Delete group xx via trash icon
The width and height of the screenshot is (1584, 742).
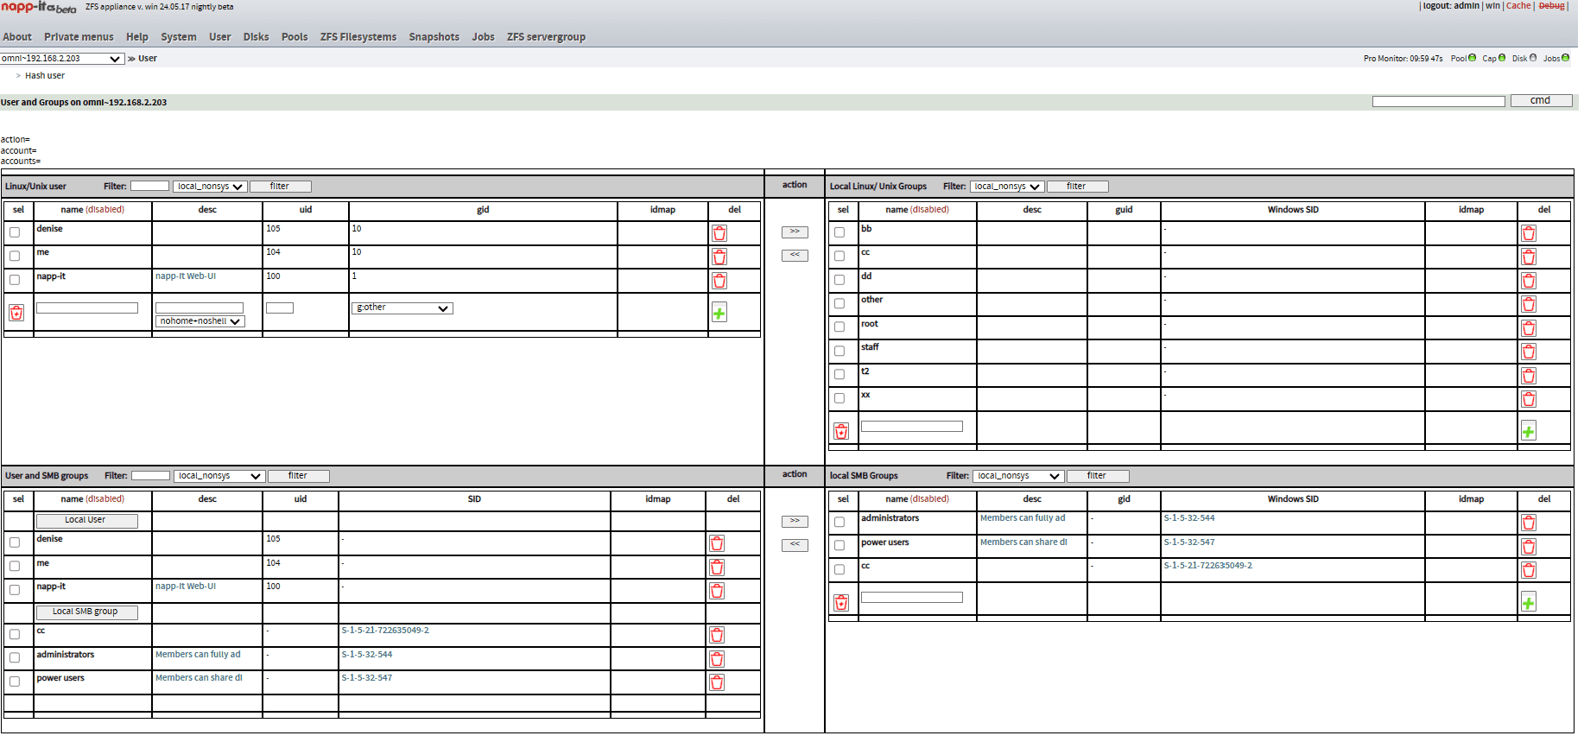[1529, 399]
